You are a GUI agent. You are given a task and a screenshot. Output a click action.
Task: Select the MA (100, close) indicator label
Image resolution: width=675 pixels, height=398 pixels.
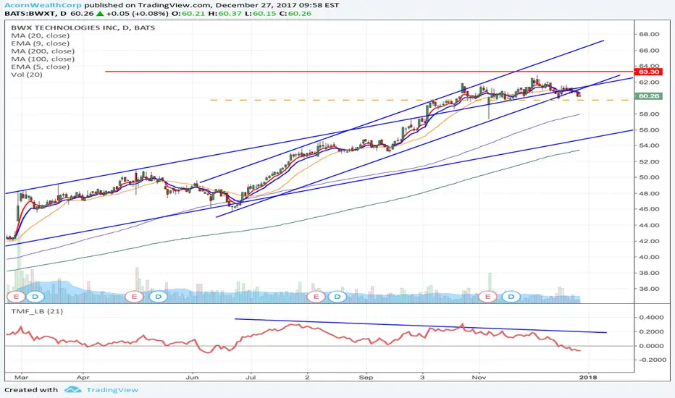[x=43, y=59]
